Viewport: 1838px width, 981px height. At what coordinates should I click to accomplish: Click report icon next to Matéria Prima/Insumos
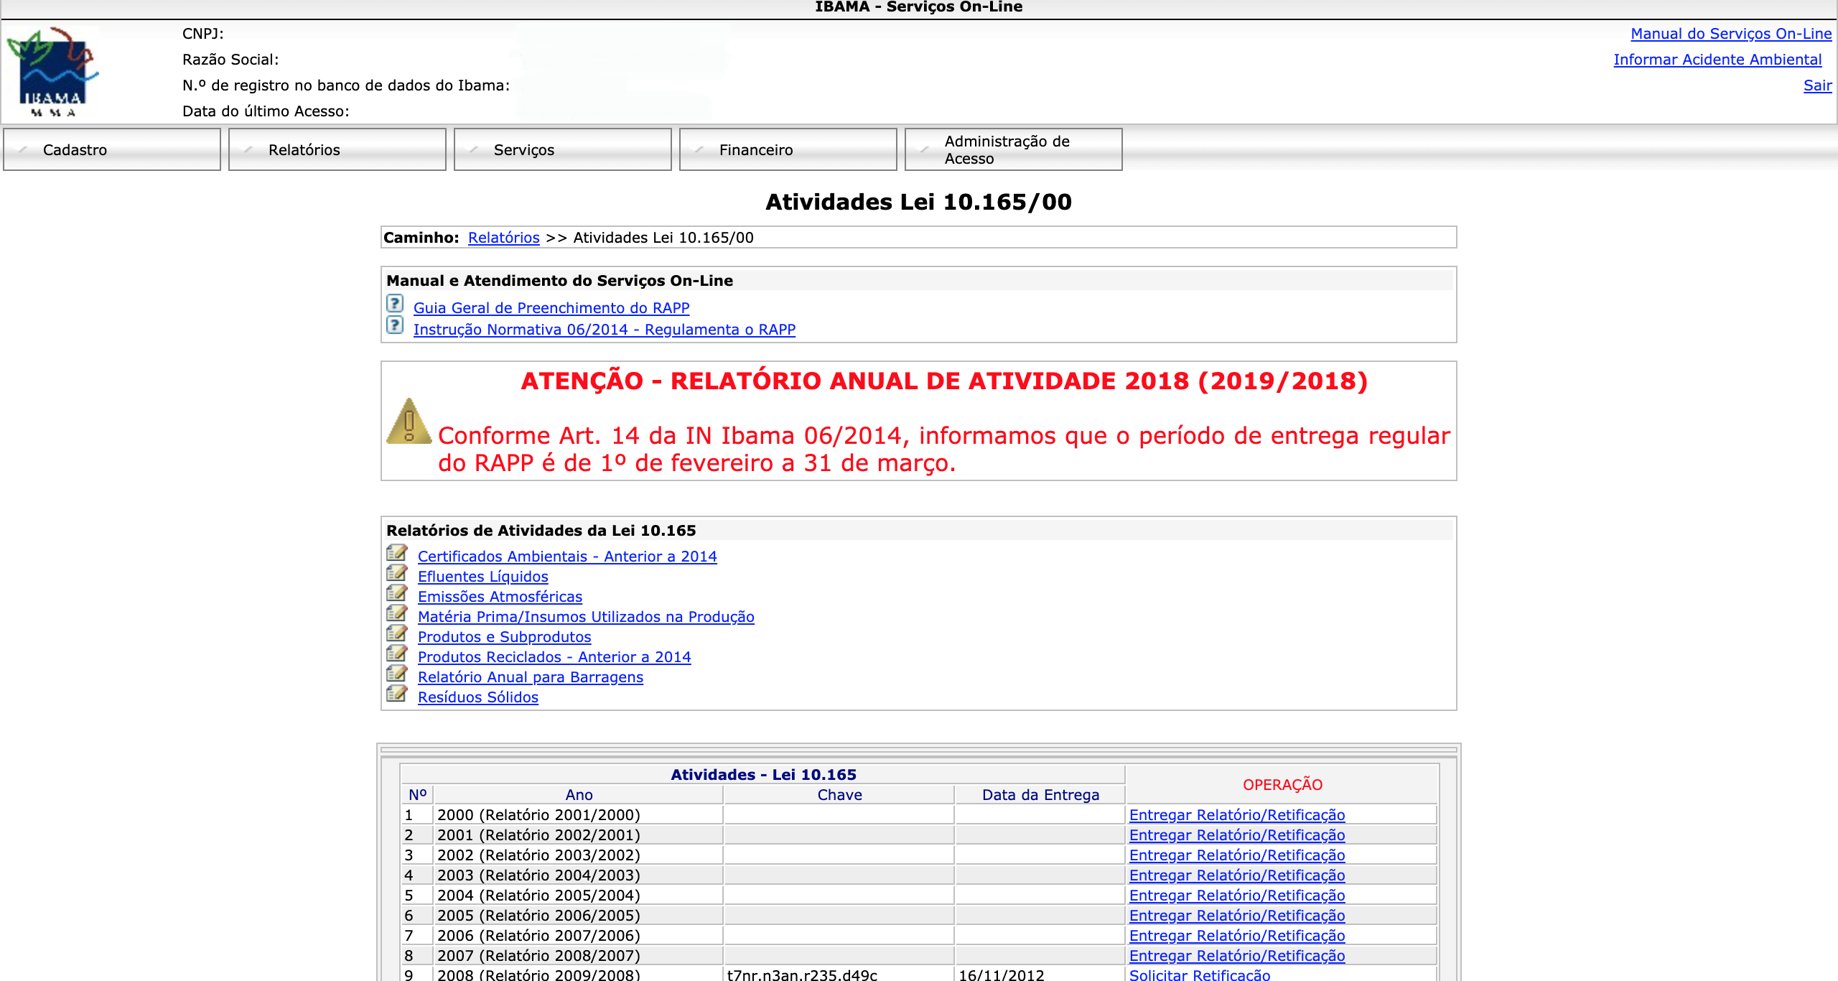[397, 613]
